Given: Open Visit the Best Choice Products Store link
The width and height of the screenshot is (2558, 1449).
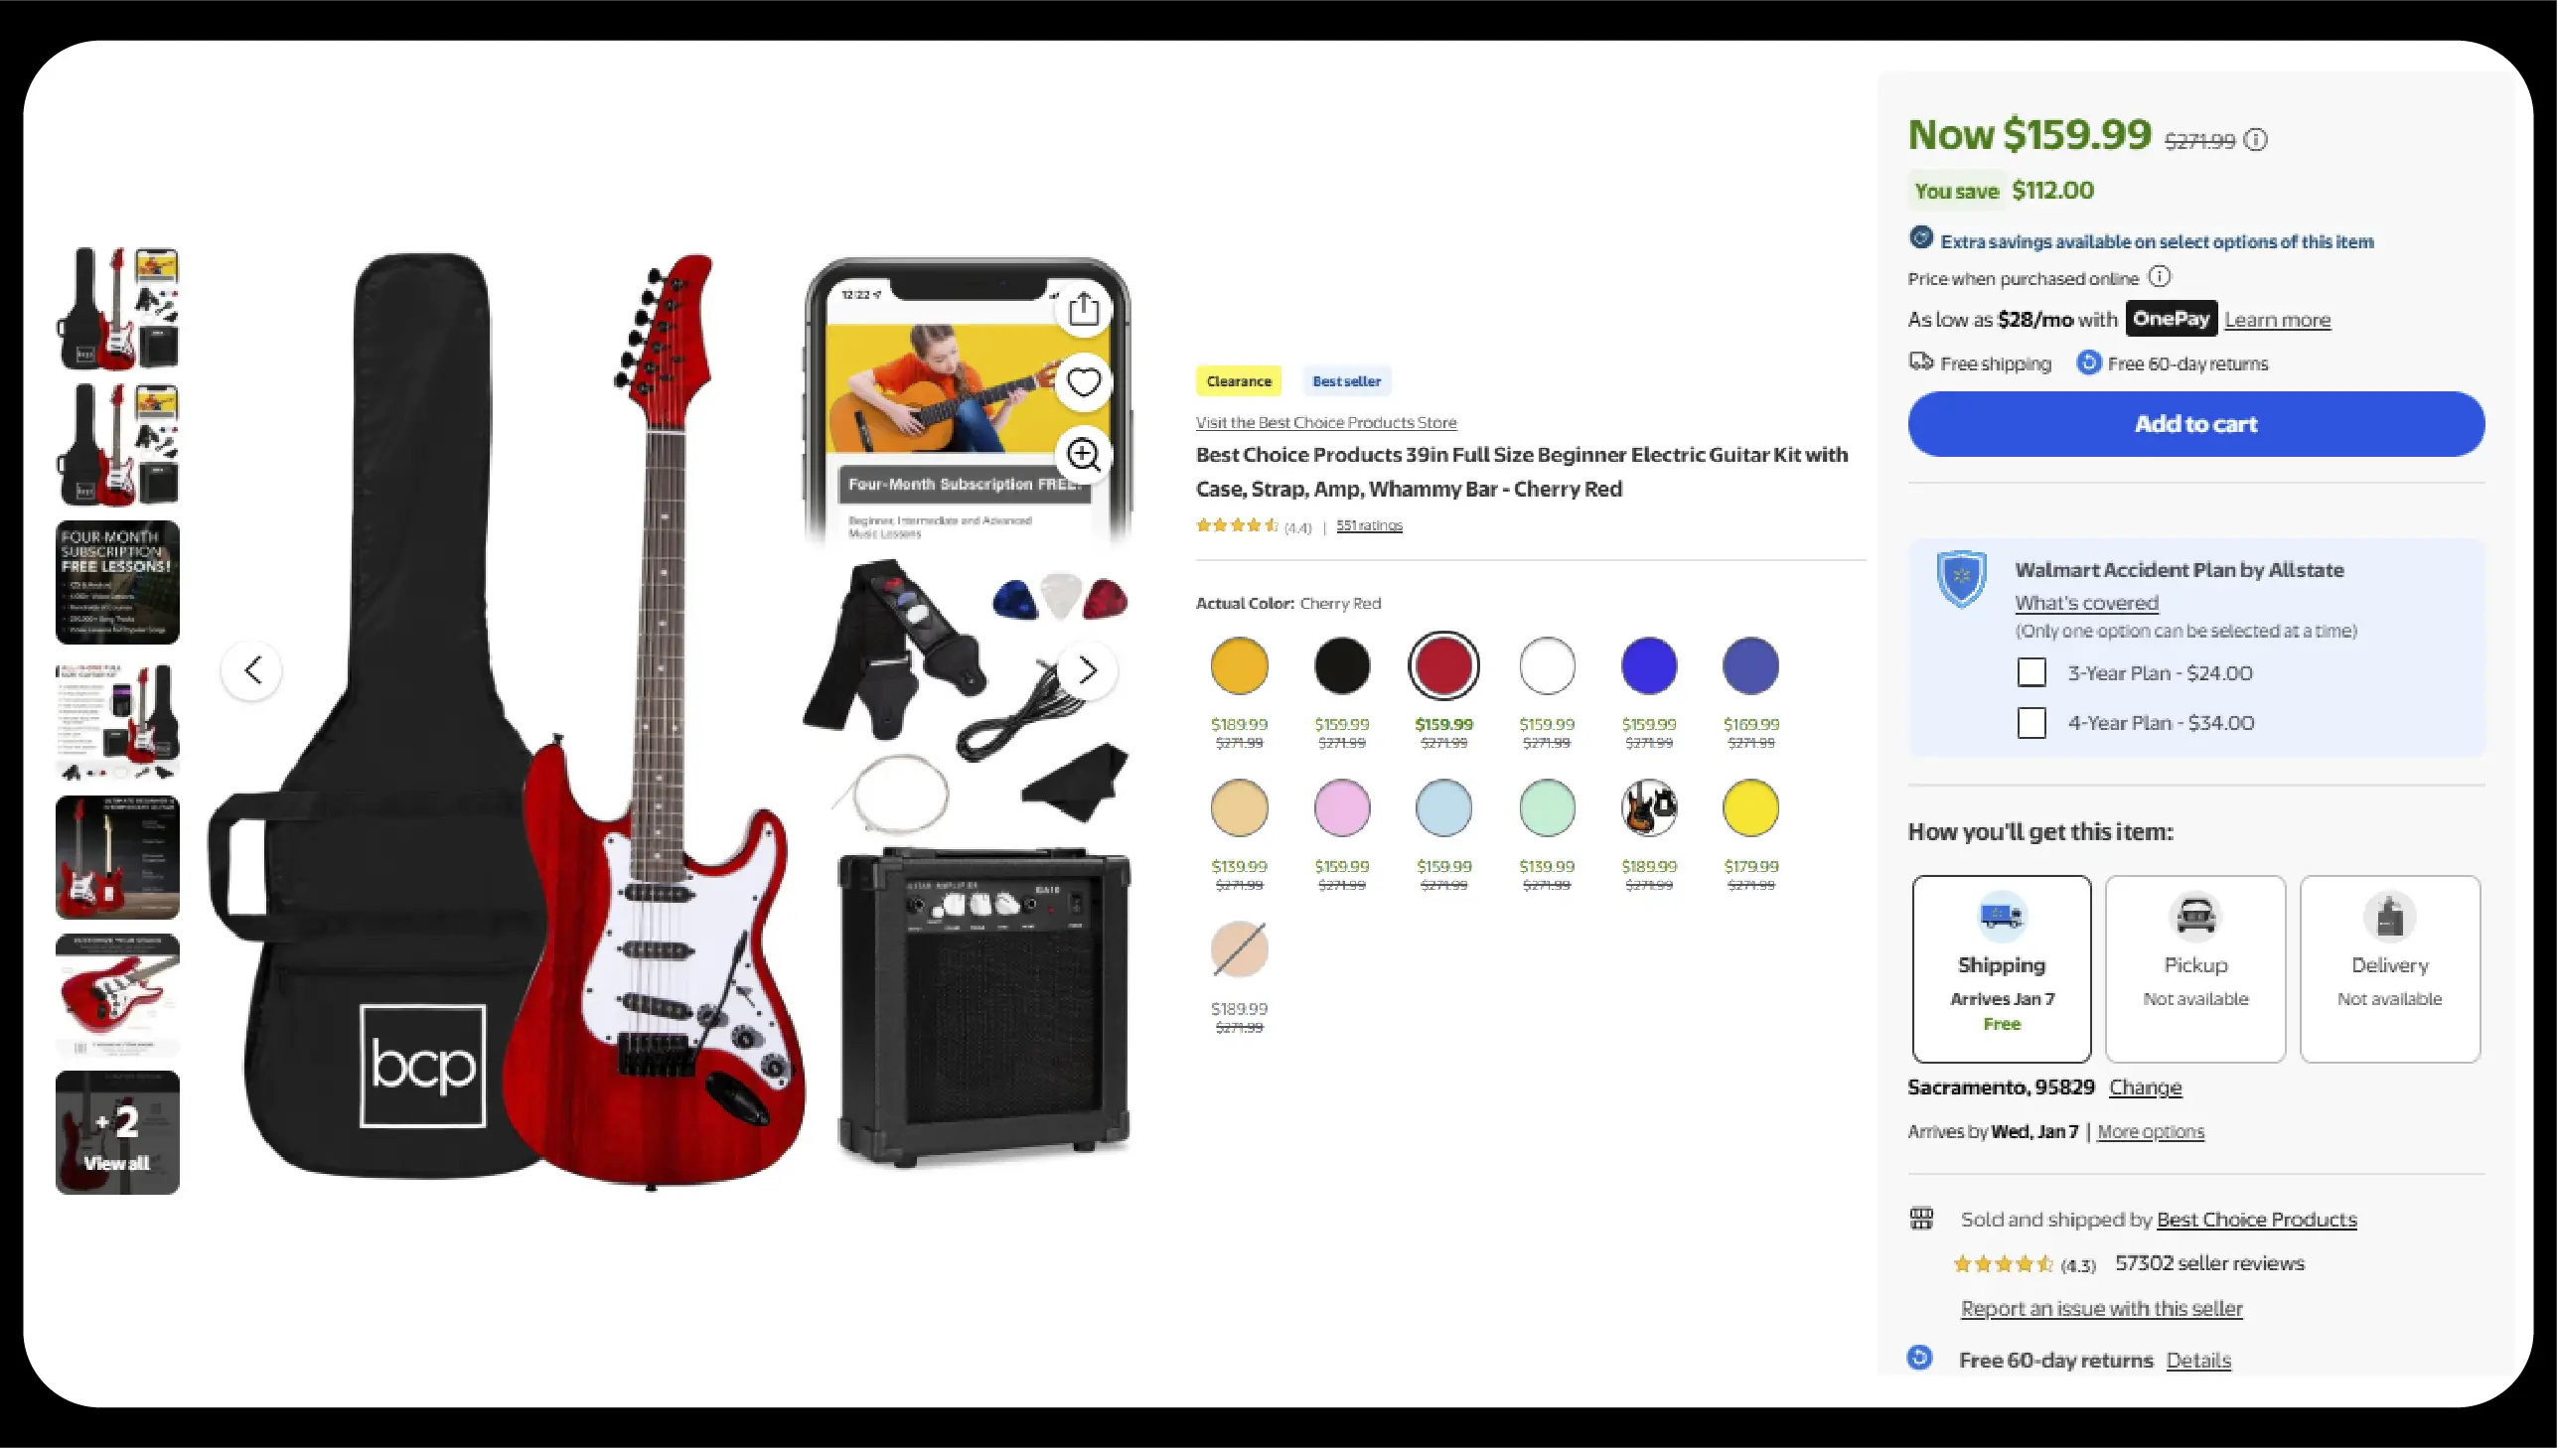Looking at the screenshot, I should click(x=1326, y=423).
